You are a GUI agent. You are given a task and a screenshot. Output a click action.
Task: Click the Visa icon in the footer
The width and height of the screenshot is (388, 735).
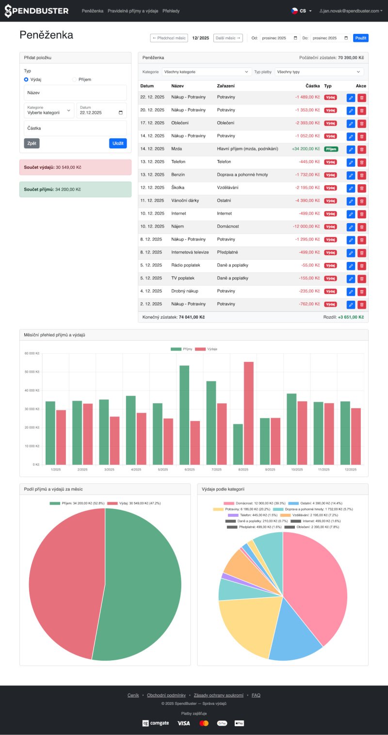[x=183, y=723]
